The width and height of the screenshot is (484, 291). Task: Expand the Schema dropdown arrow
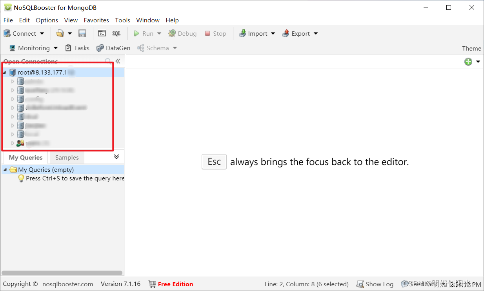pyautogui.click(x=175, y=48)
